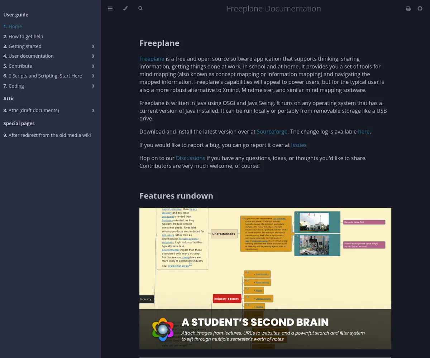430x358 pixels.
Task: Open the search bar magnifier icon
Action: [140, 9]
